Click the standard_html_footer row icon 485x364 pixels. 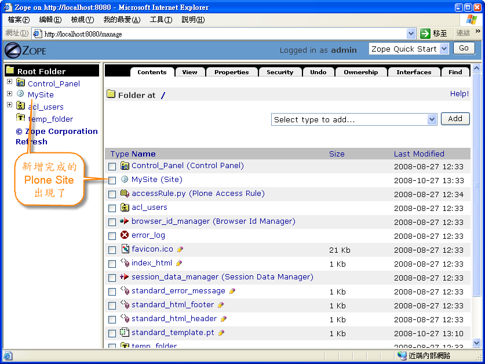pos(125,304)
